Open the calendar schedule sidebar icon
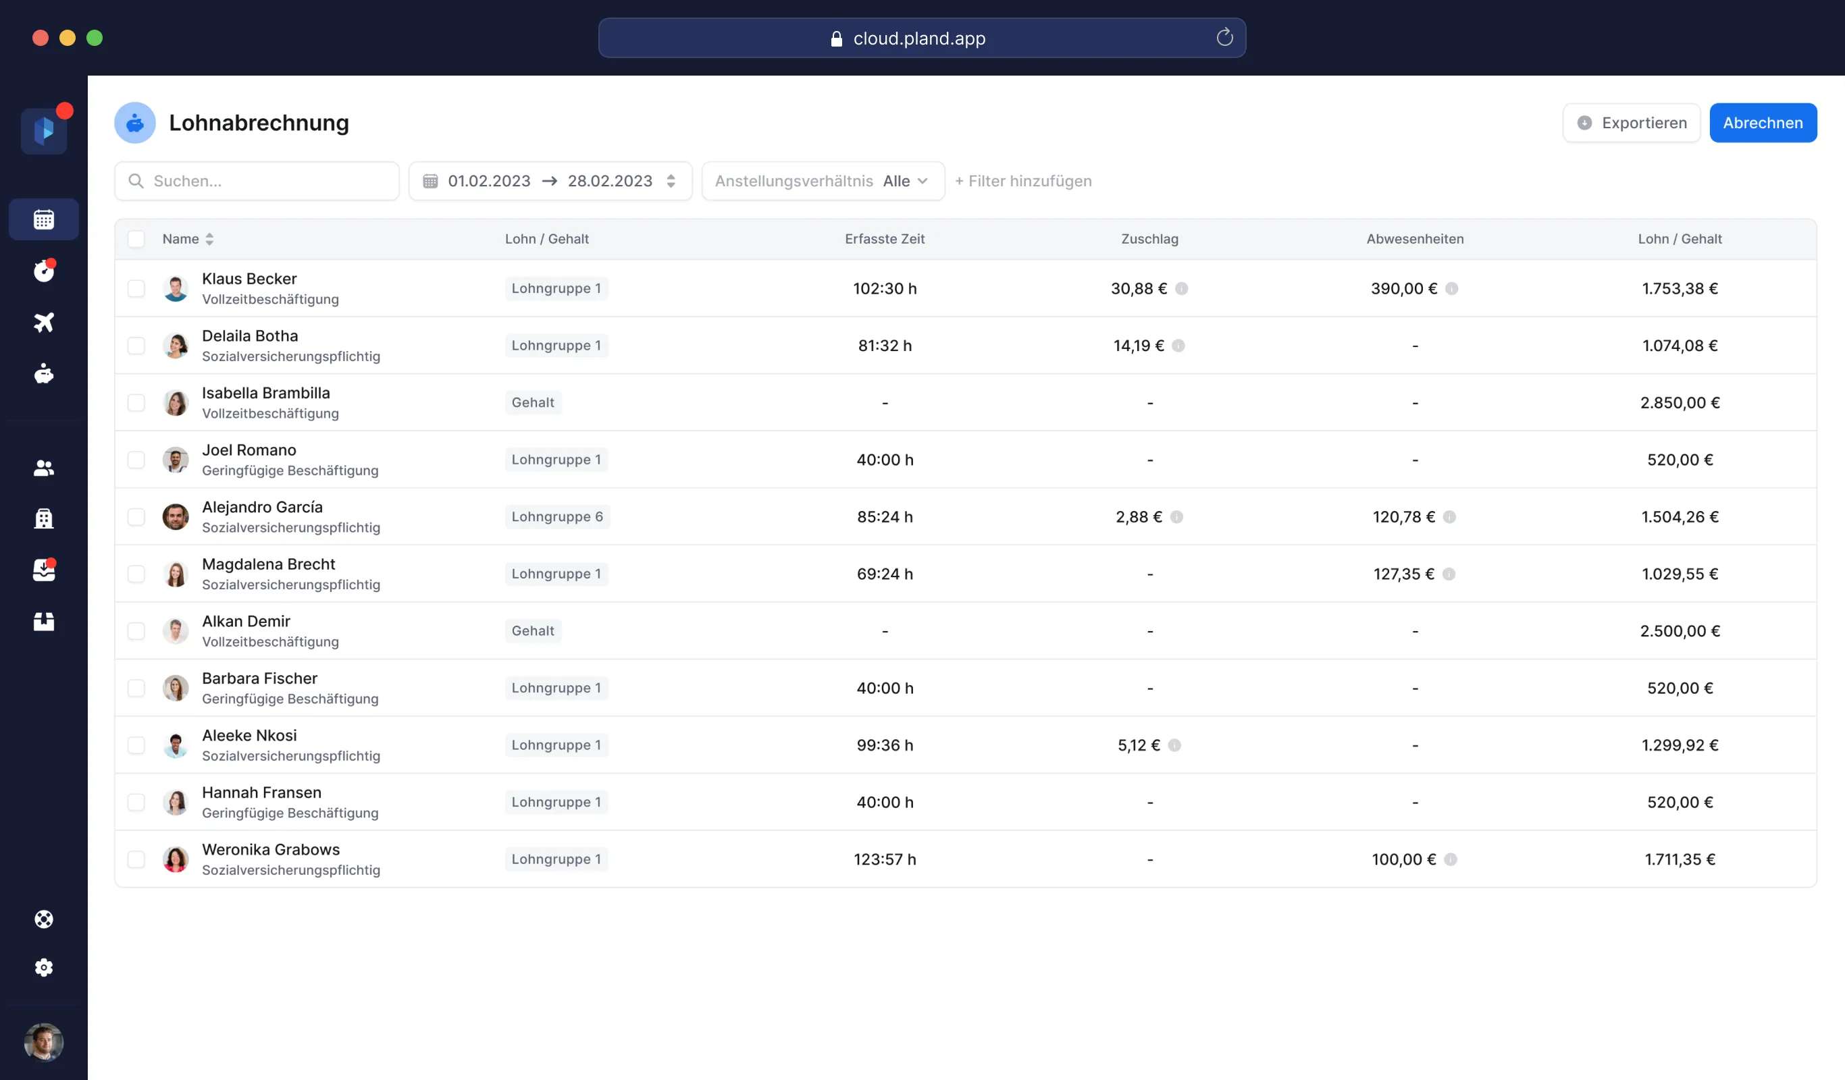Screen dimensions: 1845x1080 (x=44, y=219)
